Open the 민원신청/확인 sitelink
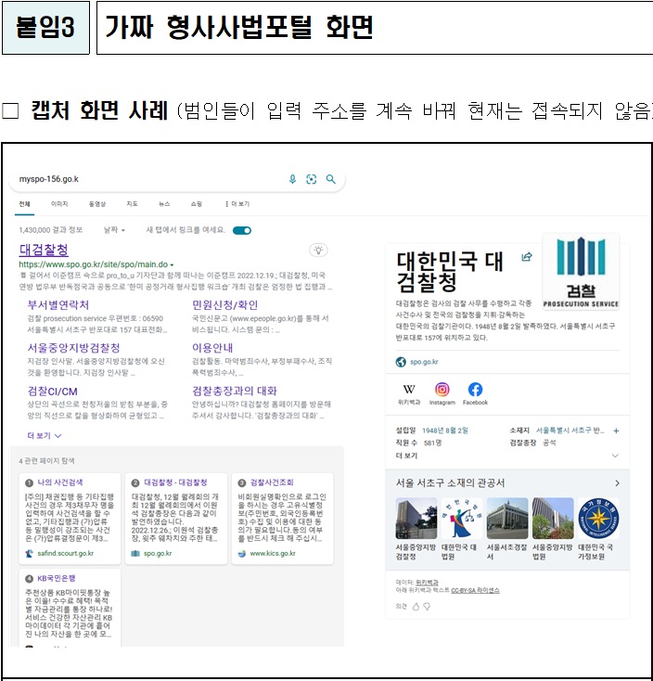 [224, 305]
